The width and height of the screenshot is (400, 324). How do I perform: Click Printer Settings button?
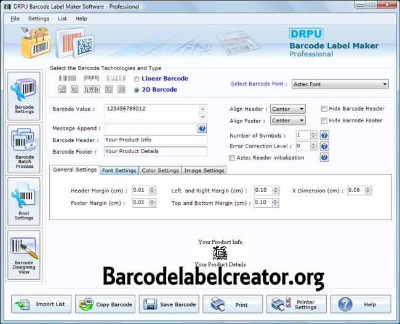297,304
